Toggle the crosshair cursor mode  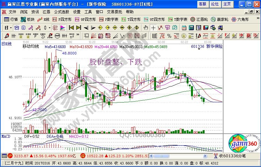click(154, 28)
